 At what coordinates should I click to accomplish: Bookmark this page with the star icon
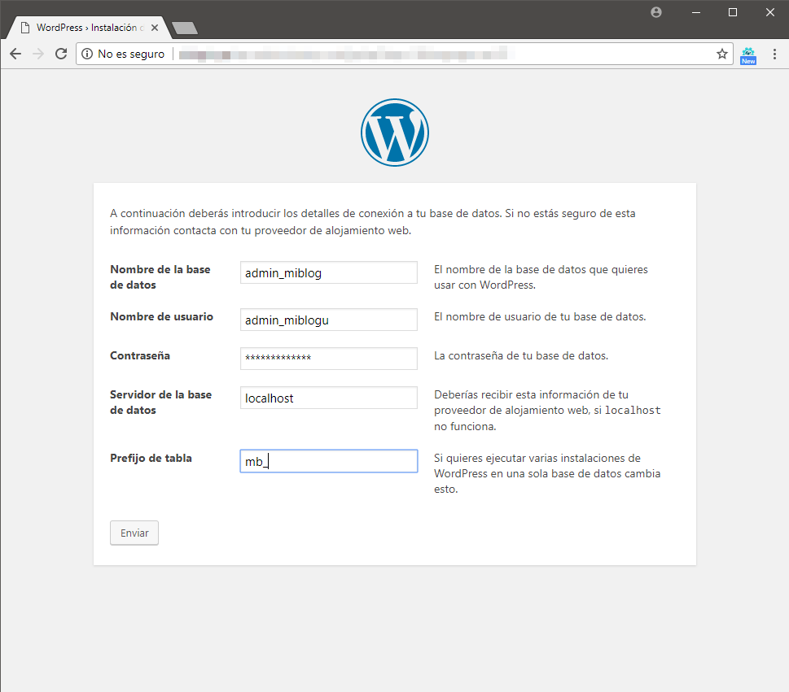pyautogui.click(x=722, y=54)
